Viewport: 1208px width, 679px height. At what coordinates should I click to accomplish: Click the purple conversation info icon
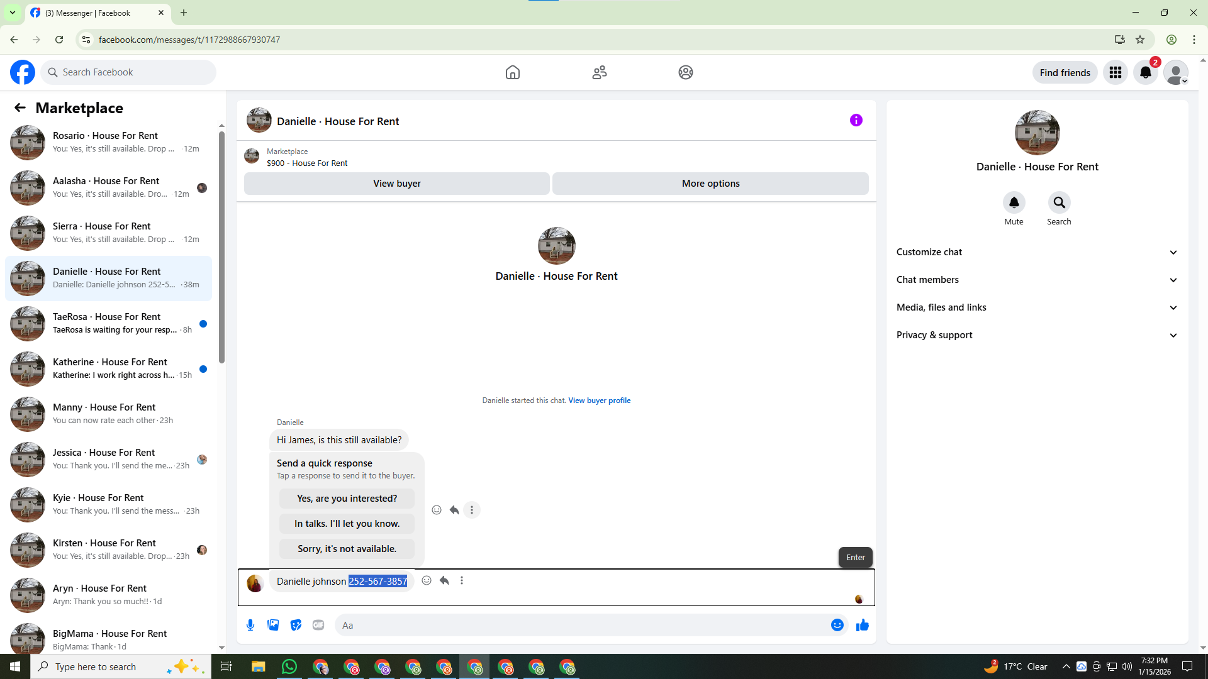point(856,120)
